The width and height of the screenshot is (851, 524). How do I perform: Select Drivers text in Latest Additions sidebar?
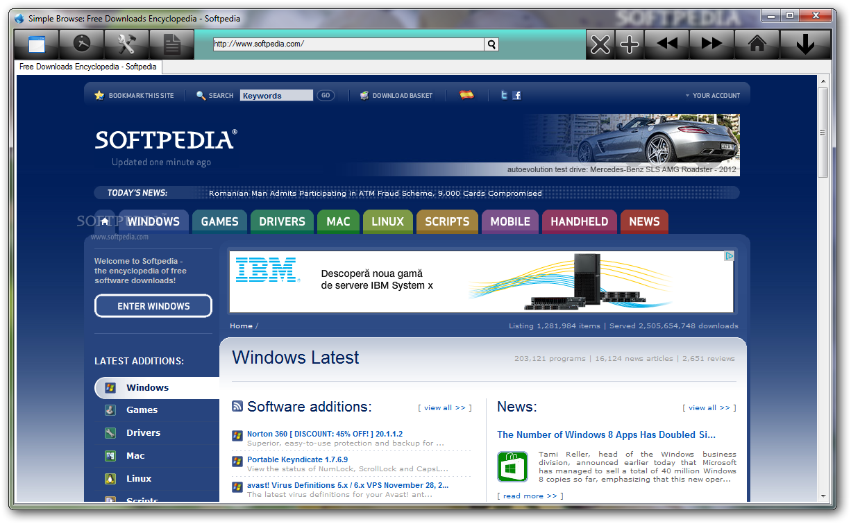click(143, 433)
